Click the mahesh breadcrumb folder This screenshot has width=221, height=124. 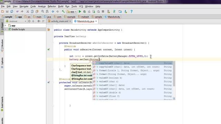(84, 17)
